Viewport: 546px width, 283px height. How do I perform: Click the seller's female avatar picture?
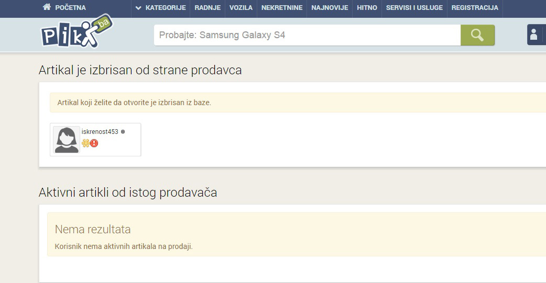point(67,140)
